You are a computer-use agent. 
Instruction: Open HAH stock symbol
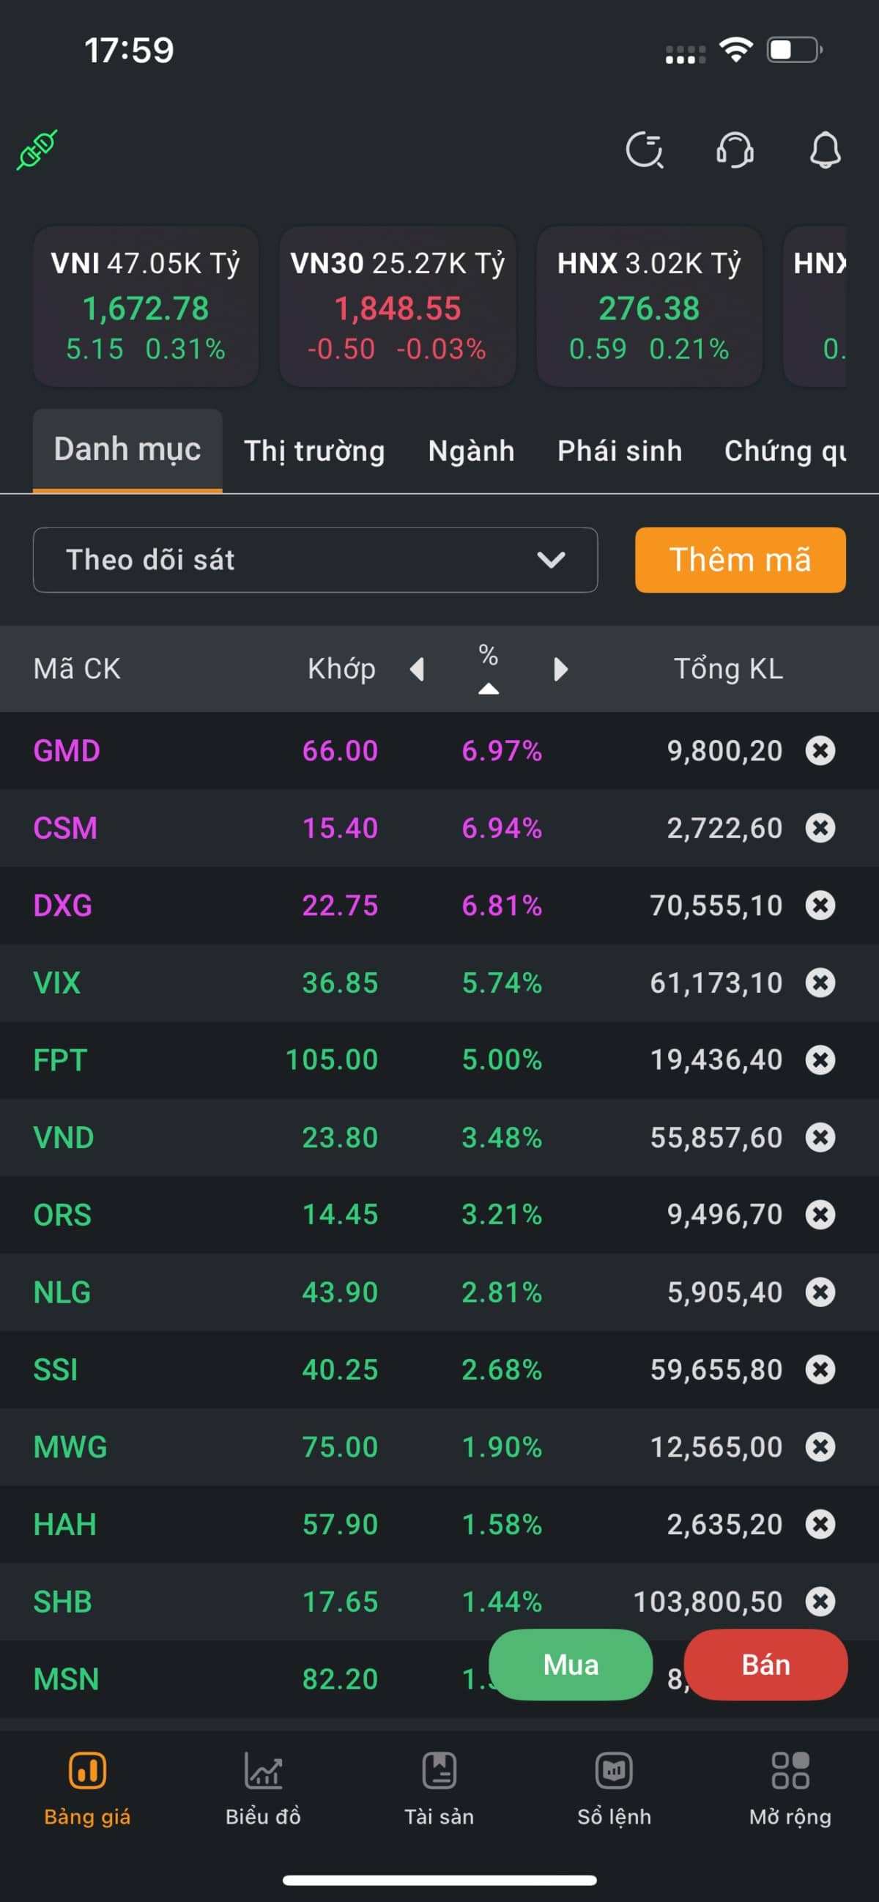(x=65, y=1525)
